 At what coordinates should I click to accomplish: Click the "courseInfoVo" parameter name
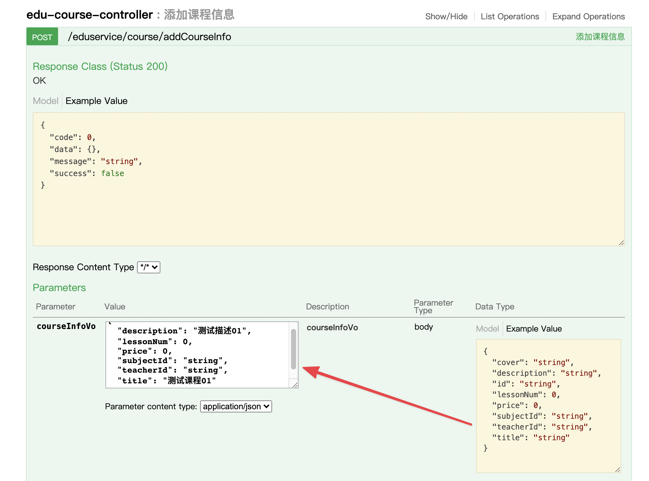pos(66,326)
